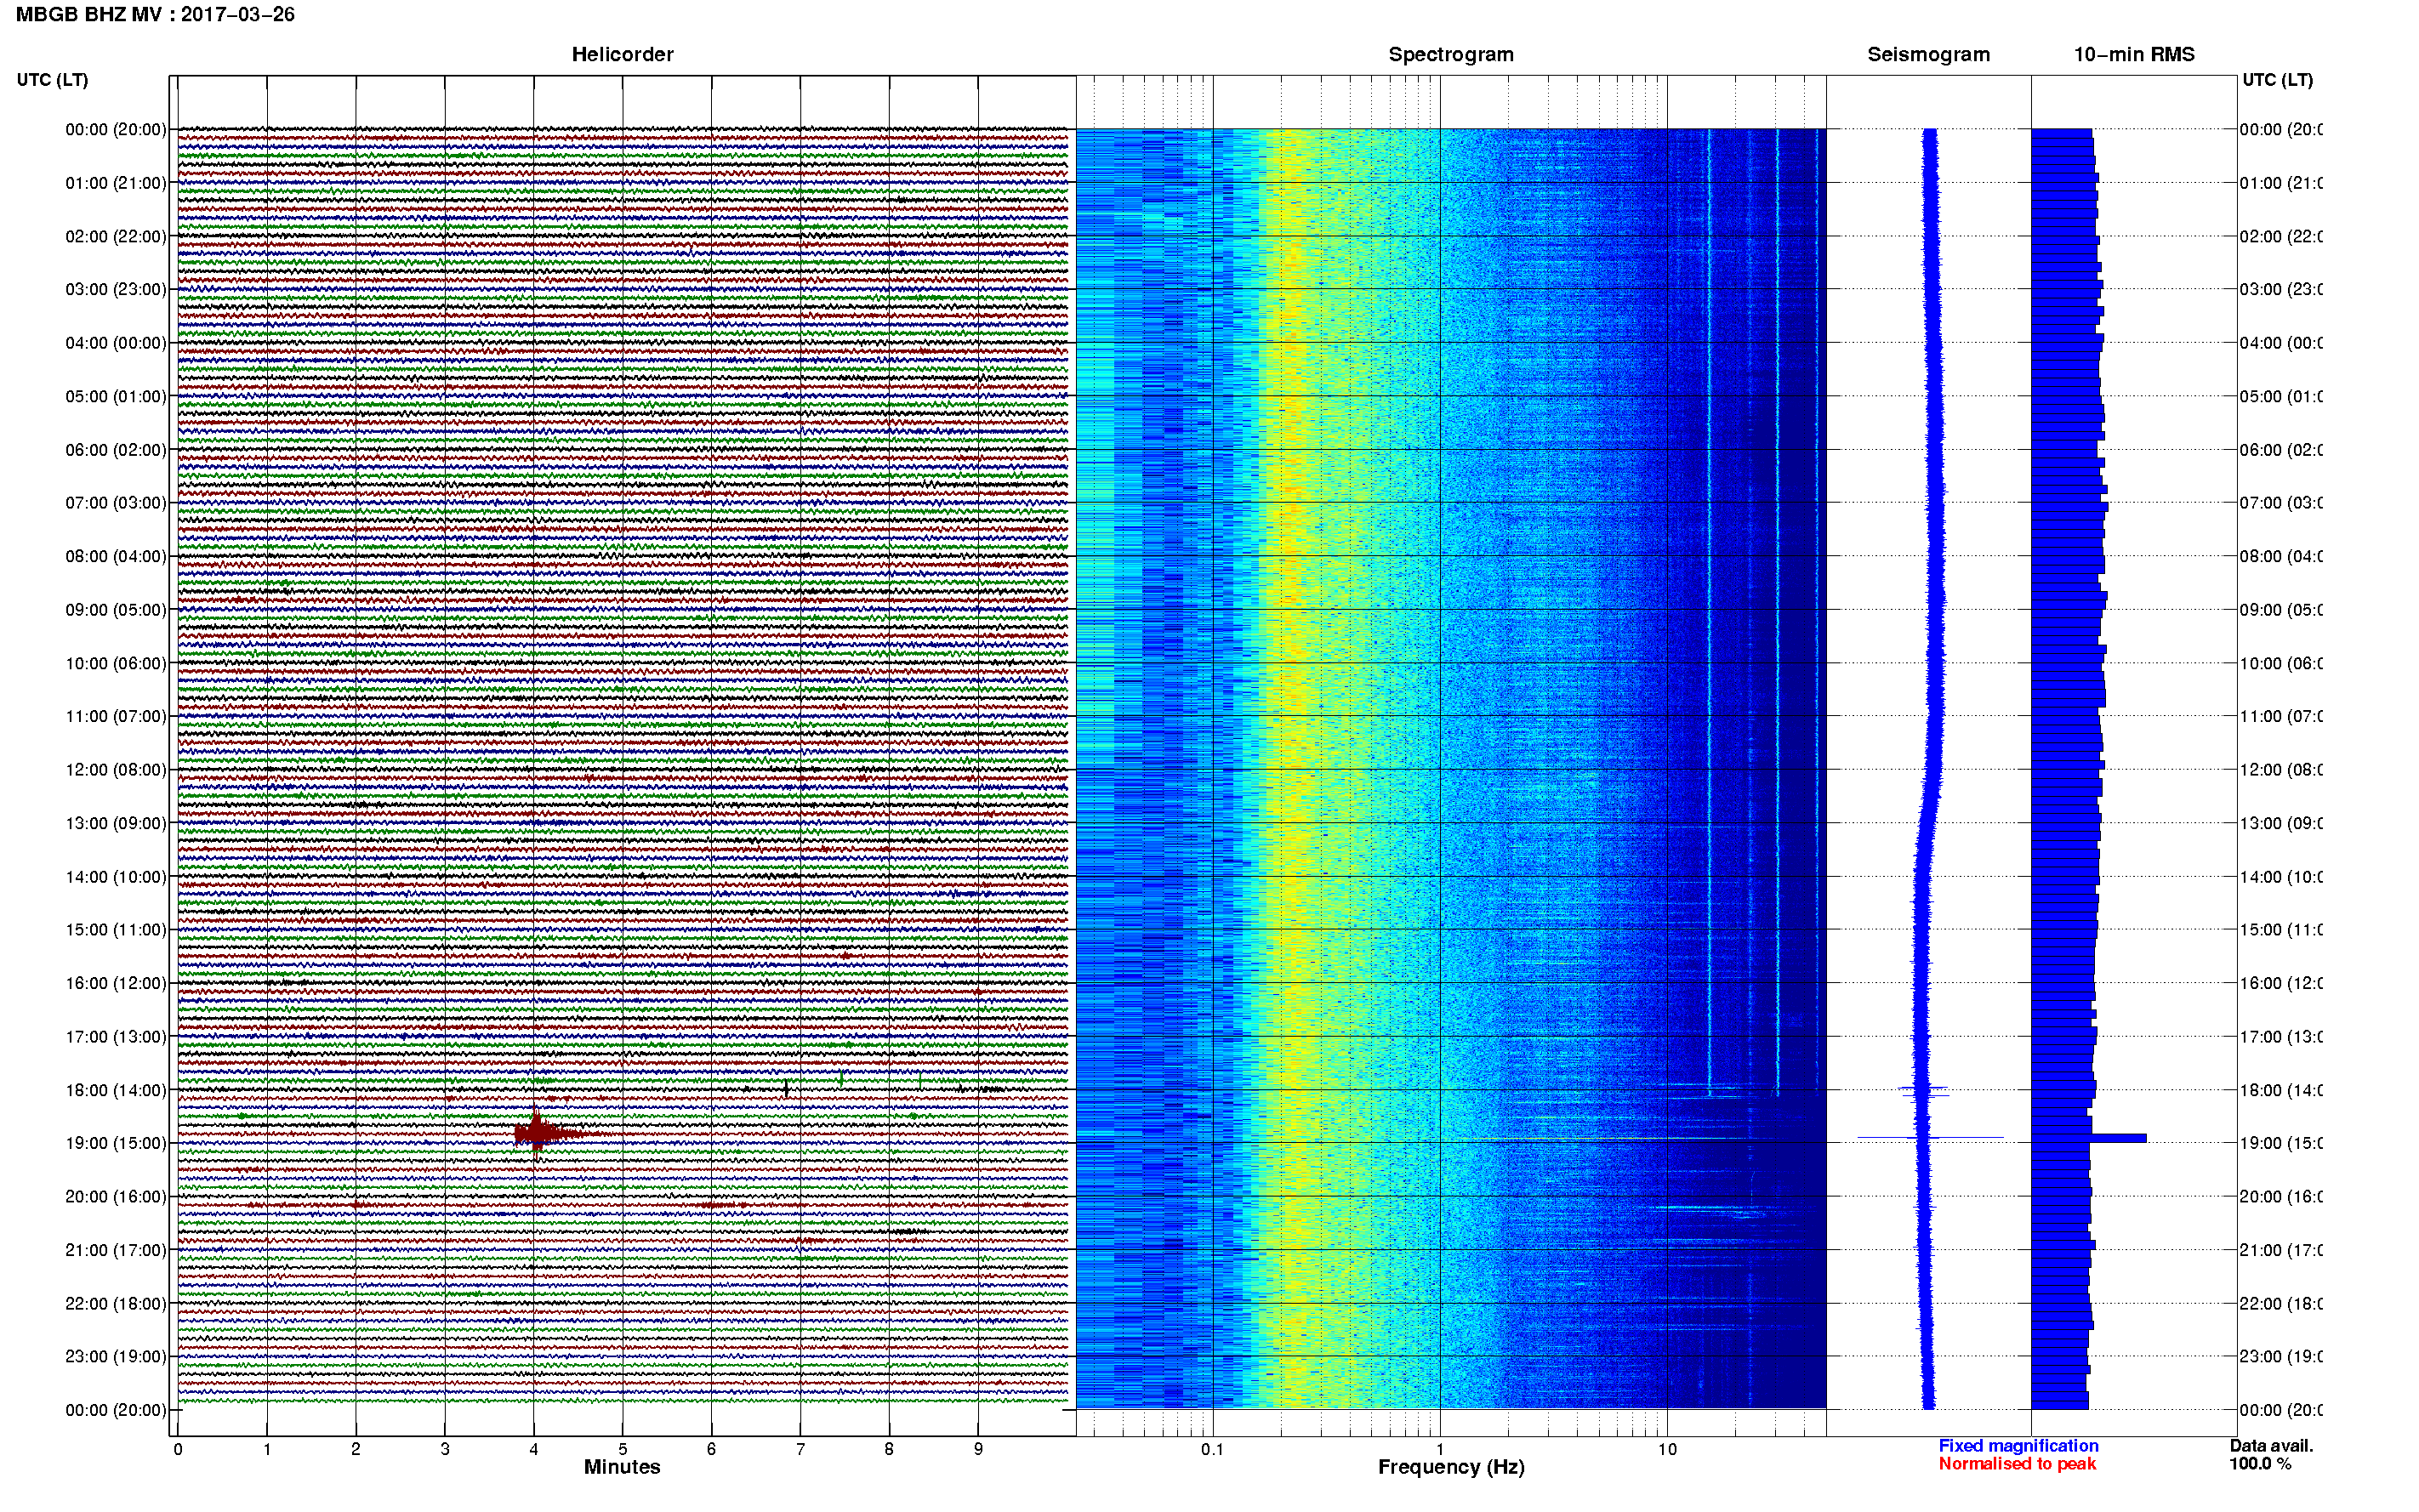The width and height of the screenshot is (2419, 1512).
Task: Click the 'Spectrogram' panel heading
Action: point(1451,54)
